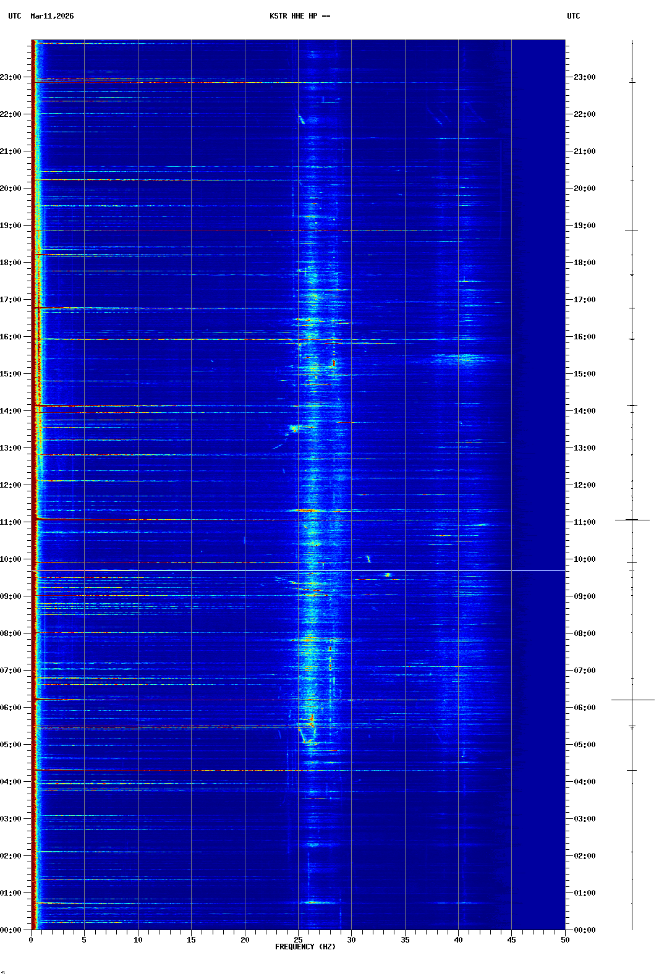
Task: Click the seismogram spike near 11:00
Action: pos(632,520)
